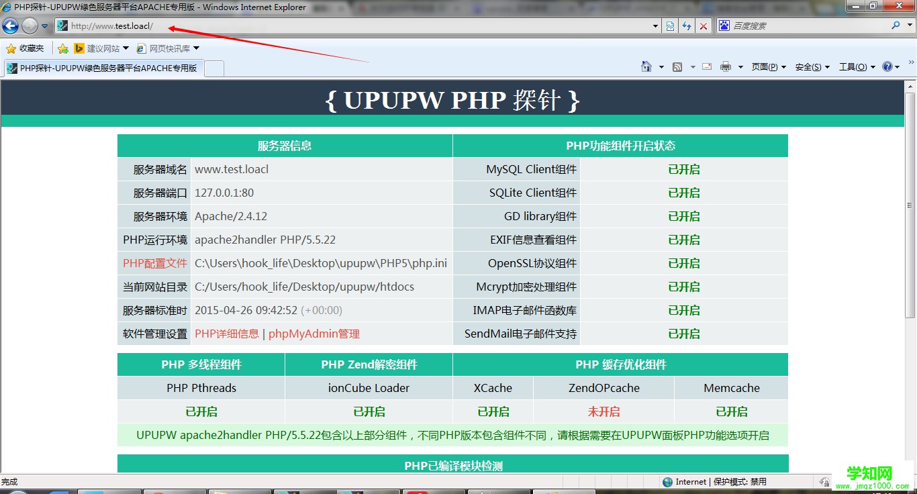Click the ionCube Loader cell
917x494 pixels.
click(x=369, y=388)
